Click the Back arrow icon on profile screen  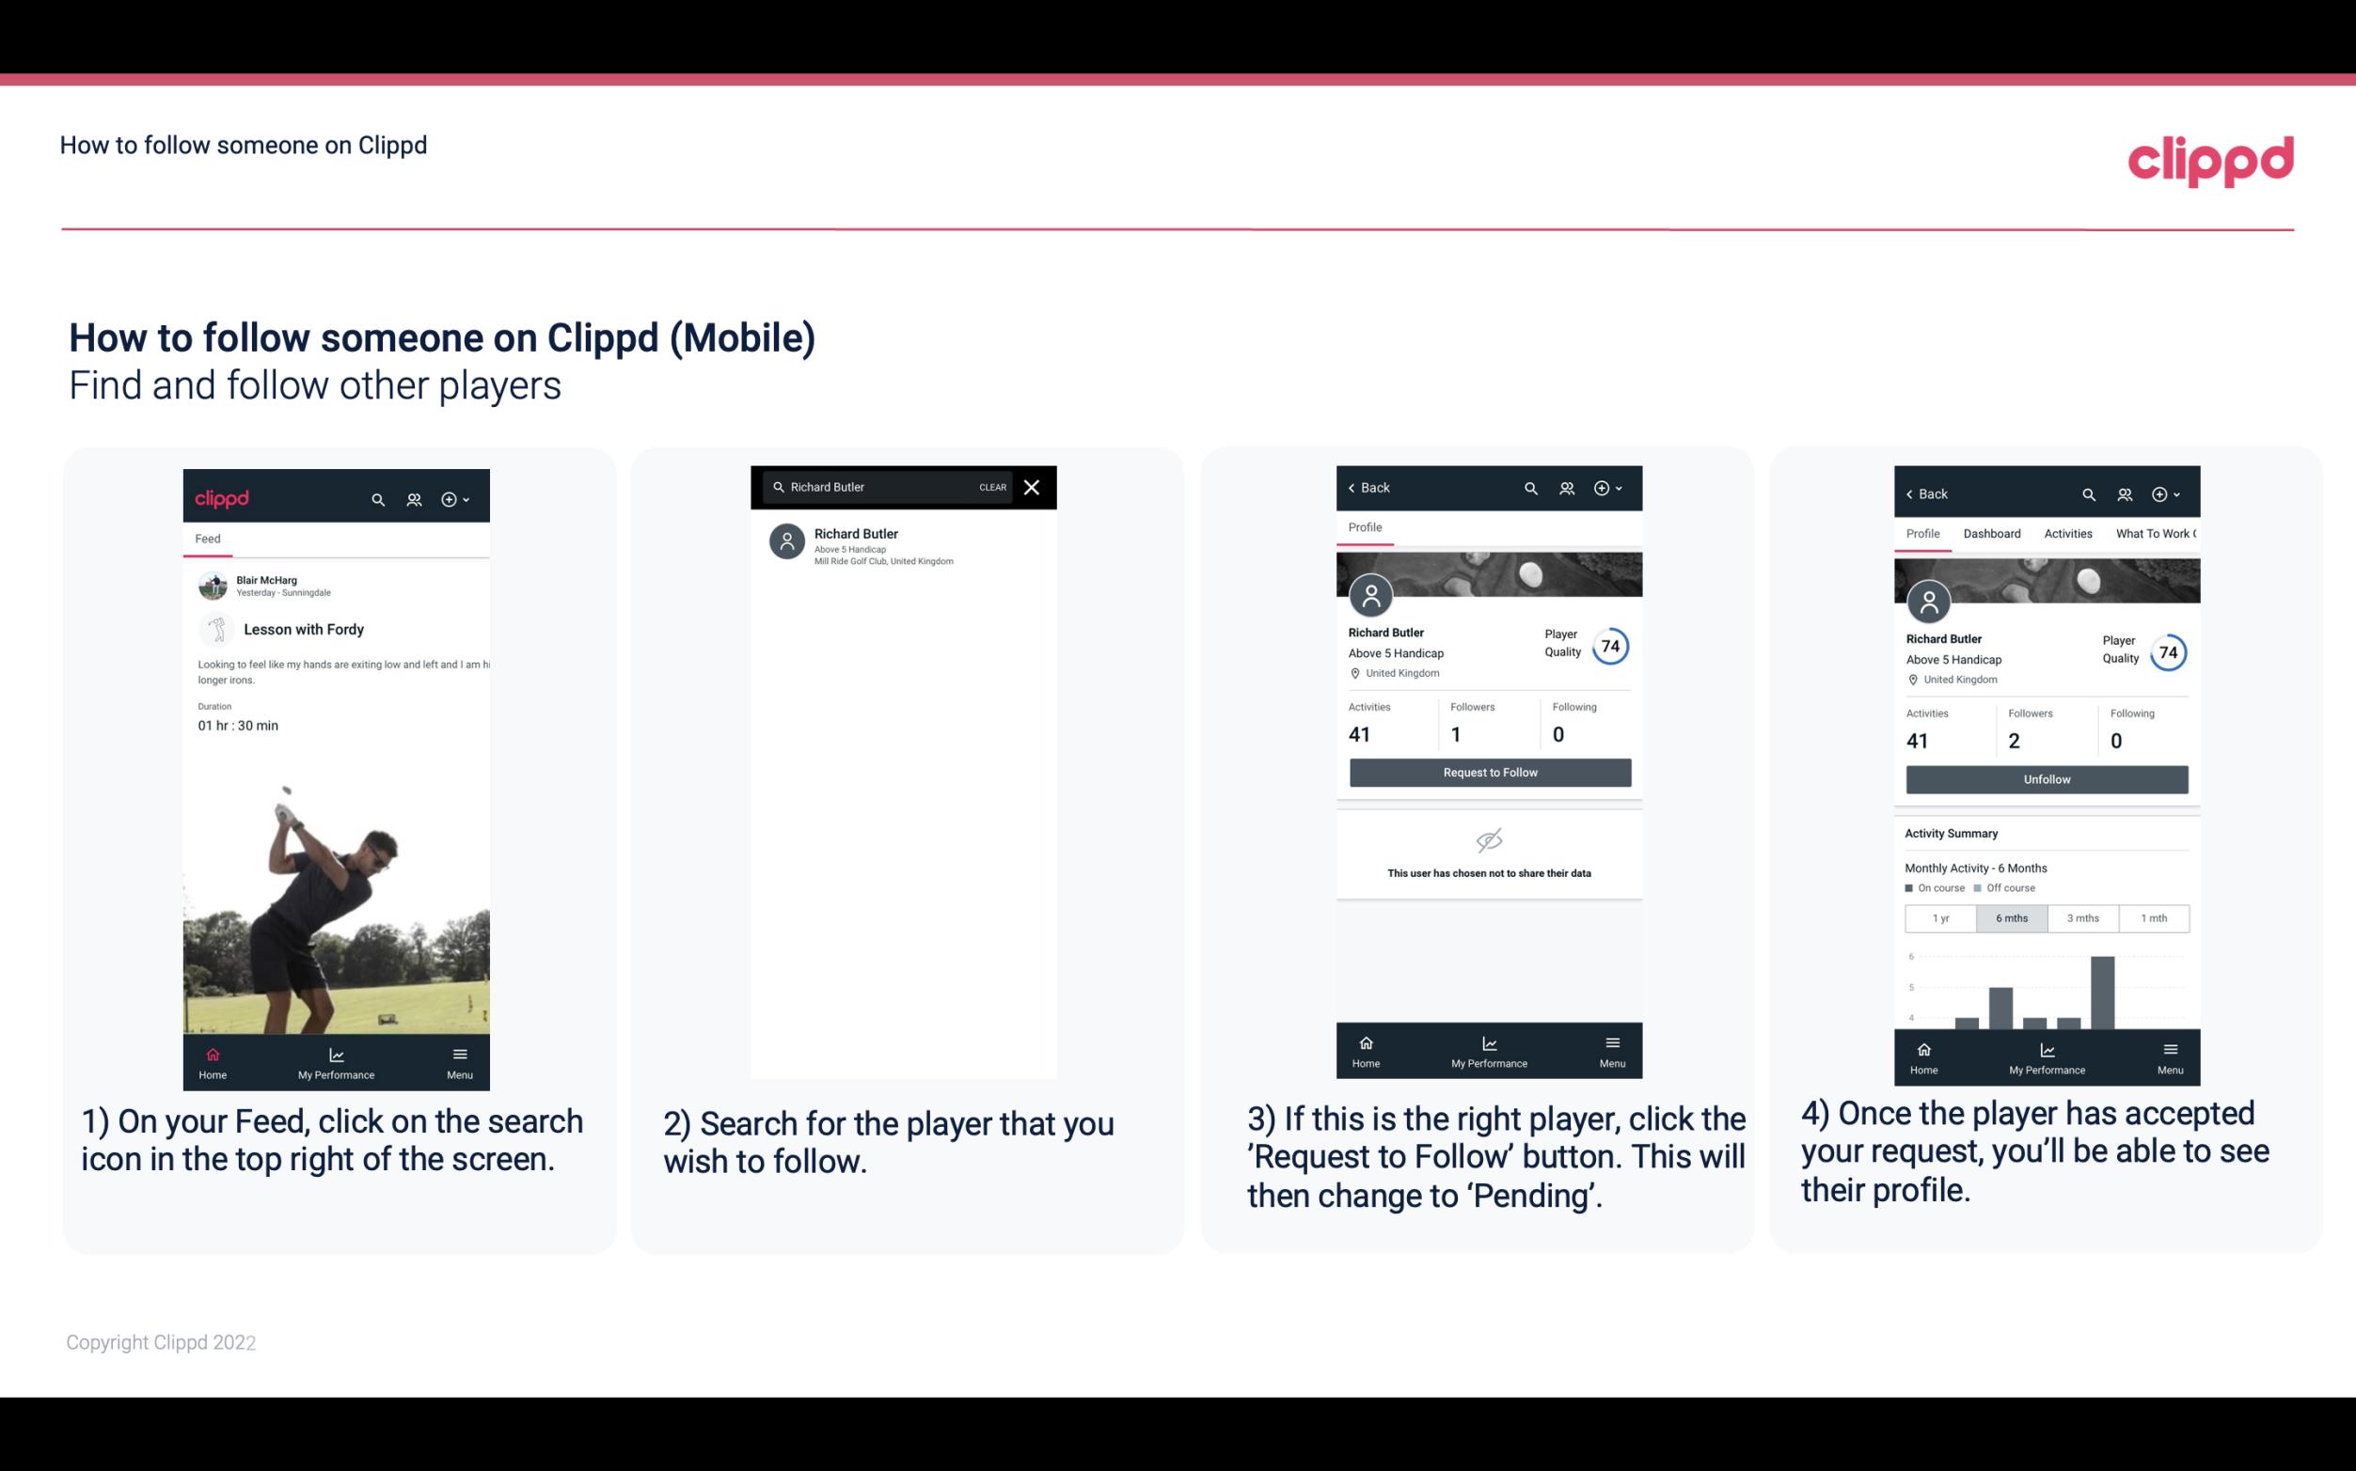click(x=1354, y=488)
